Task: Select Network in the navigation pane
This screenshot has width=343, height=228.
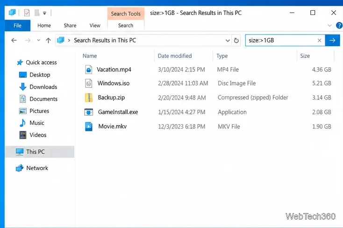Action: [32, 168]
